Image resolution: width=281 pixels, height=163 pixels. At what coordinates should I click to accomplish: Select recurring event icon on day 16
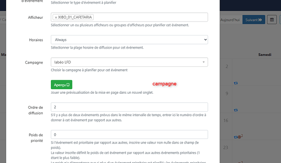point(236,137)
